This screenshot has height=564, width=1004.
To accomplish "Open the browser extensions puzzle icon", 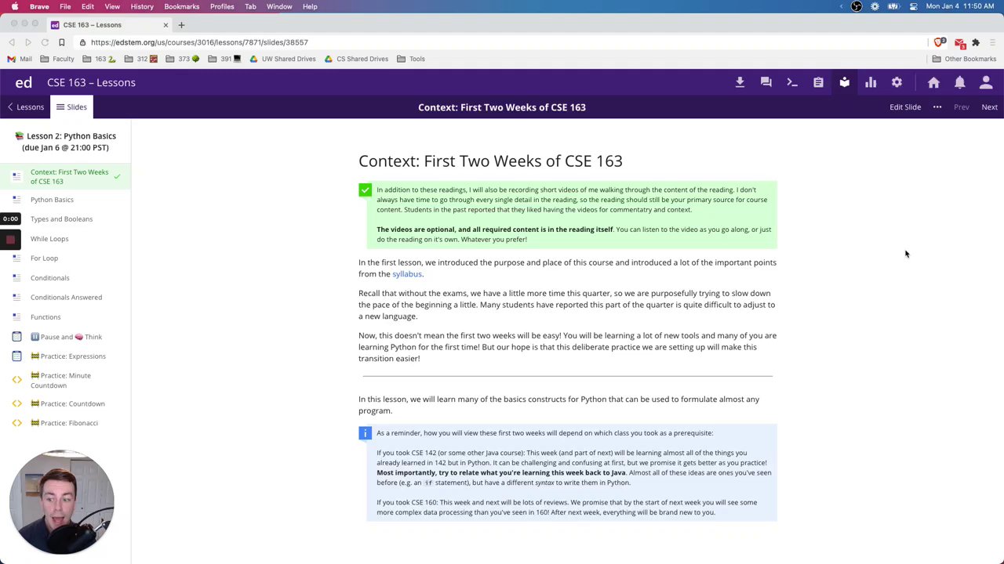I will click(x=976, y=42).
